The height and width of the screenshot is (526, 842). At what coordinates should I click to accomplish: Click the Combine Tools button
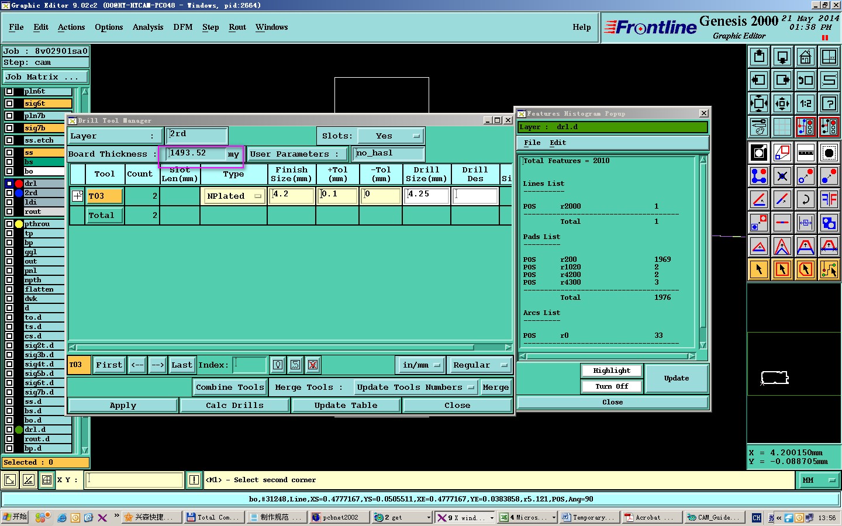point(230,387)
